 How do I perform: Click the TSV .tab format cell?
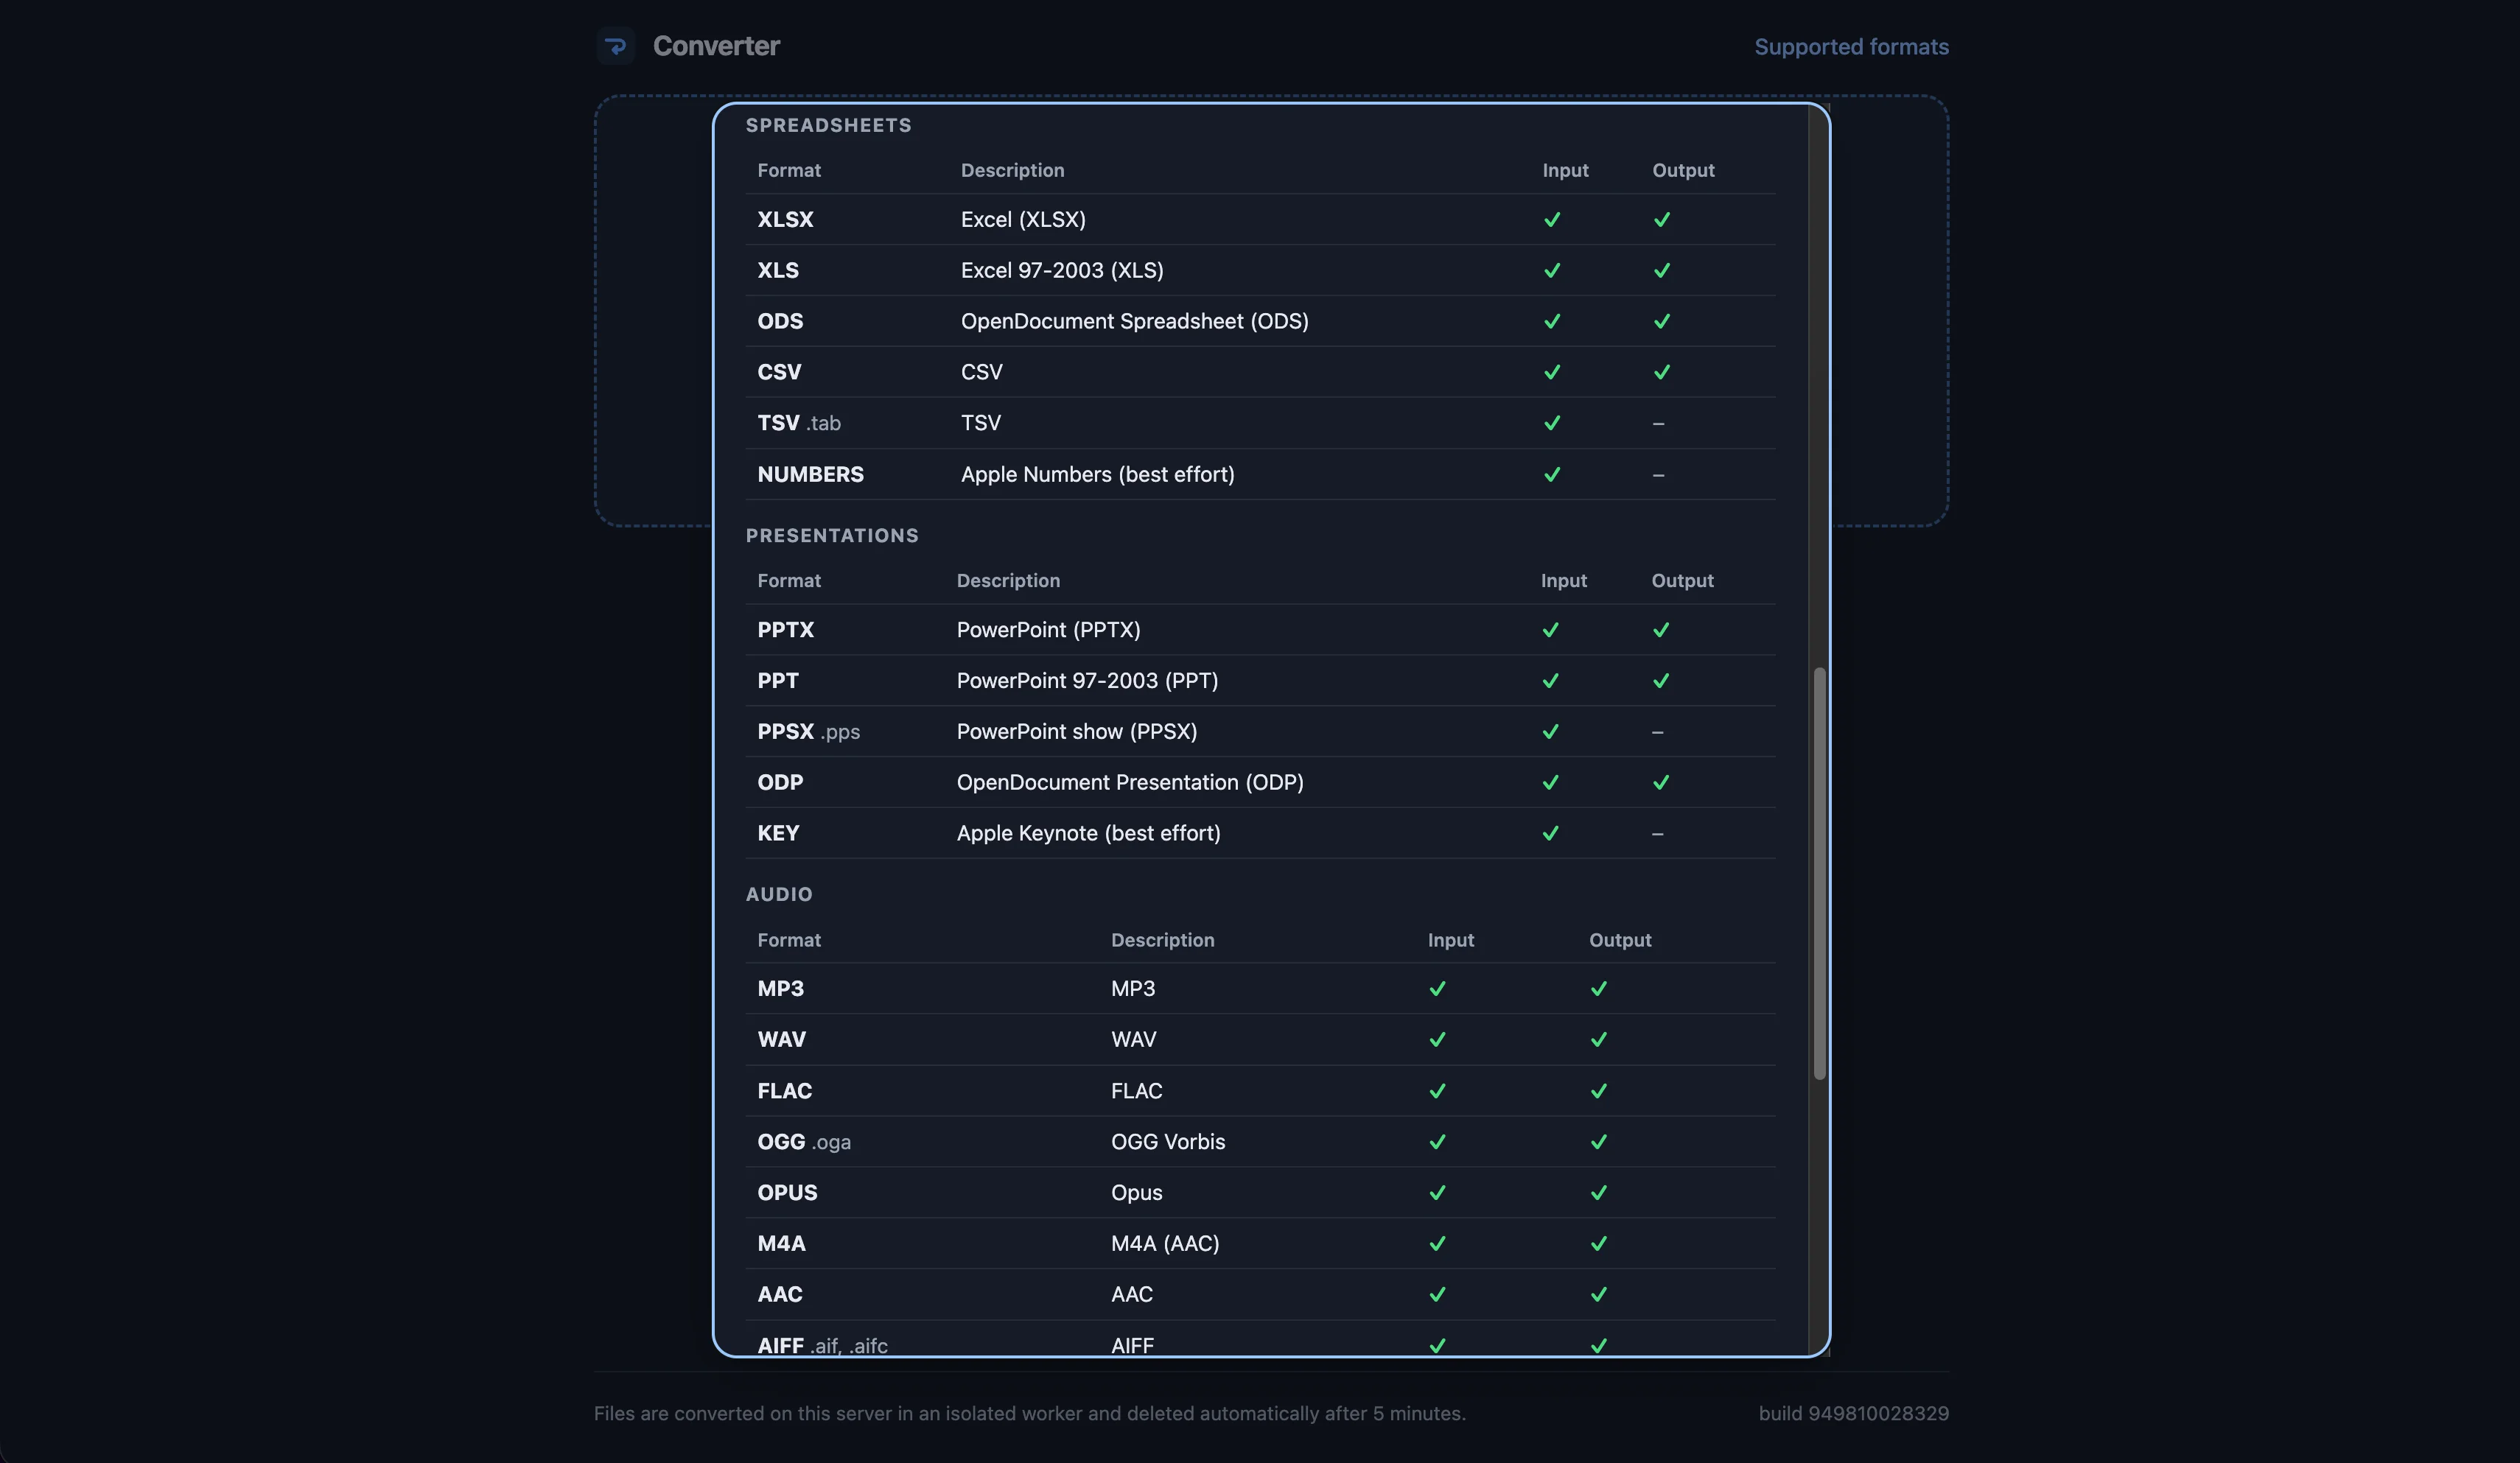point(798,423)
